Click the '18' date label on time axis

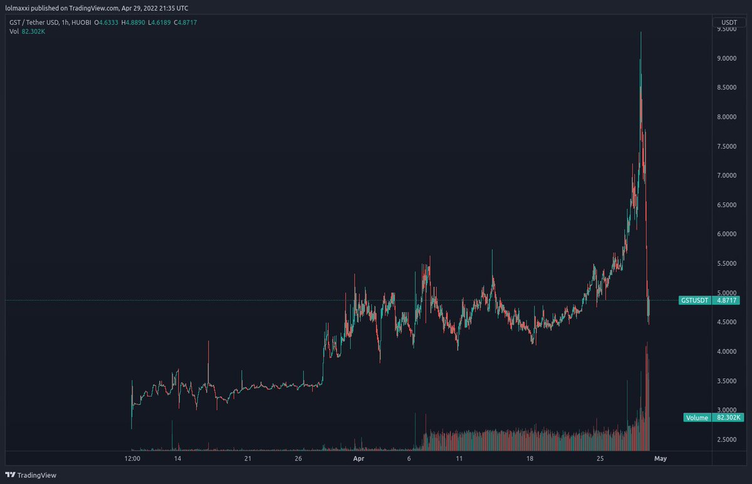[x=530, y=459]
